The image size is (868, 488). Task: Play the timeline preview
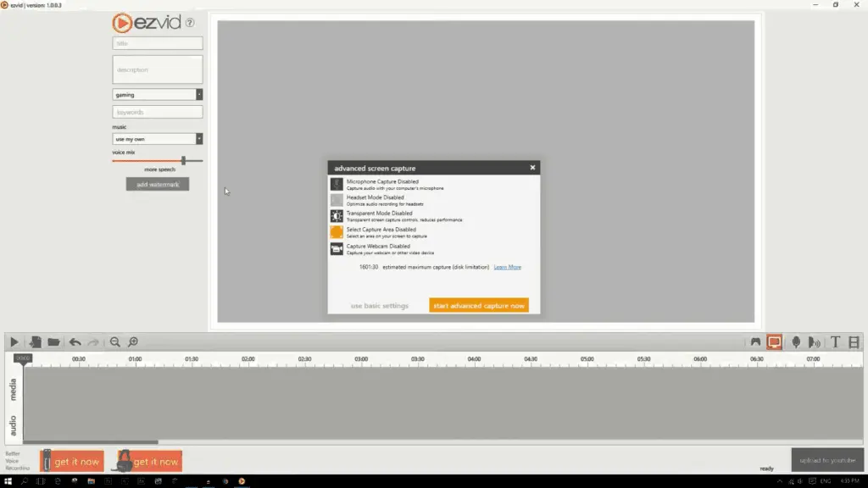pos(14,342)
